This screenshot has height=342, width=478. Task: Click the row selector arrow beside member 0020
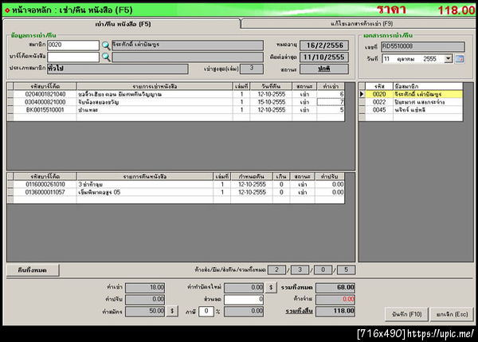[362, 94]
